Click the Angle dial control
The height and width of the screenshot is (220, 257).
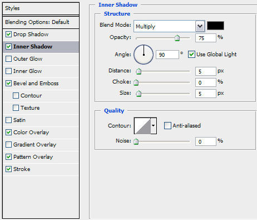click(144, 55)
